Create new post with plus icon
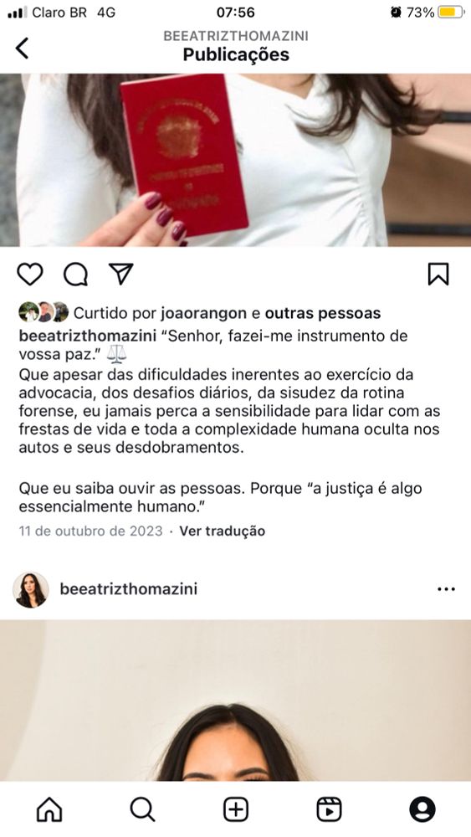Image resolution: width=471 pixels, height=837 pixels. tap(236, 809)
